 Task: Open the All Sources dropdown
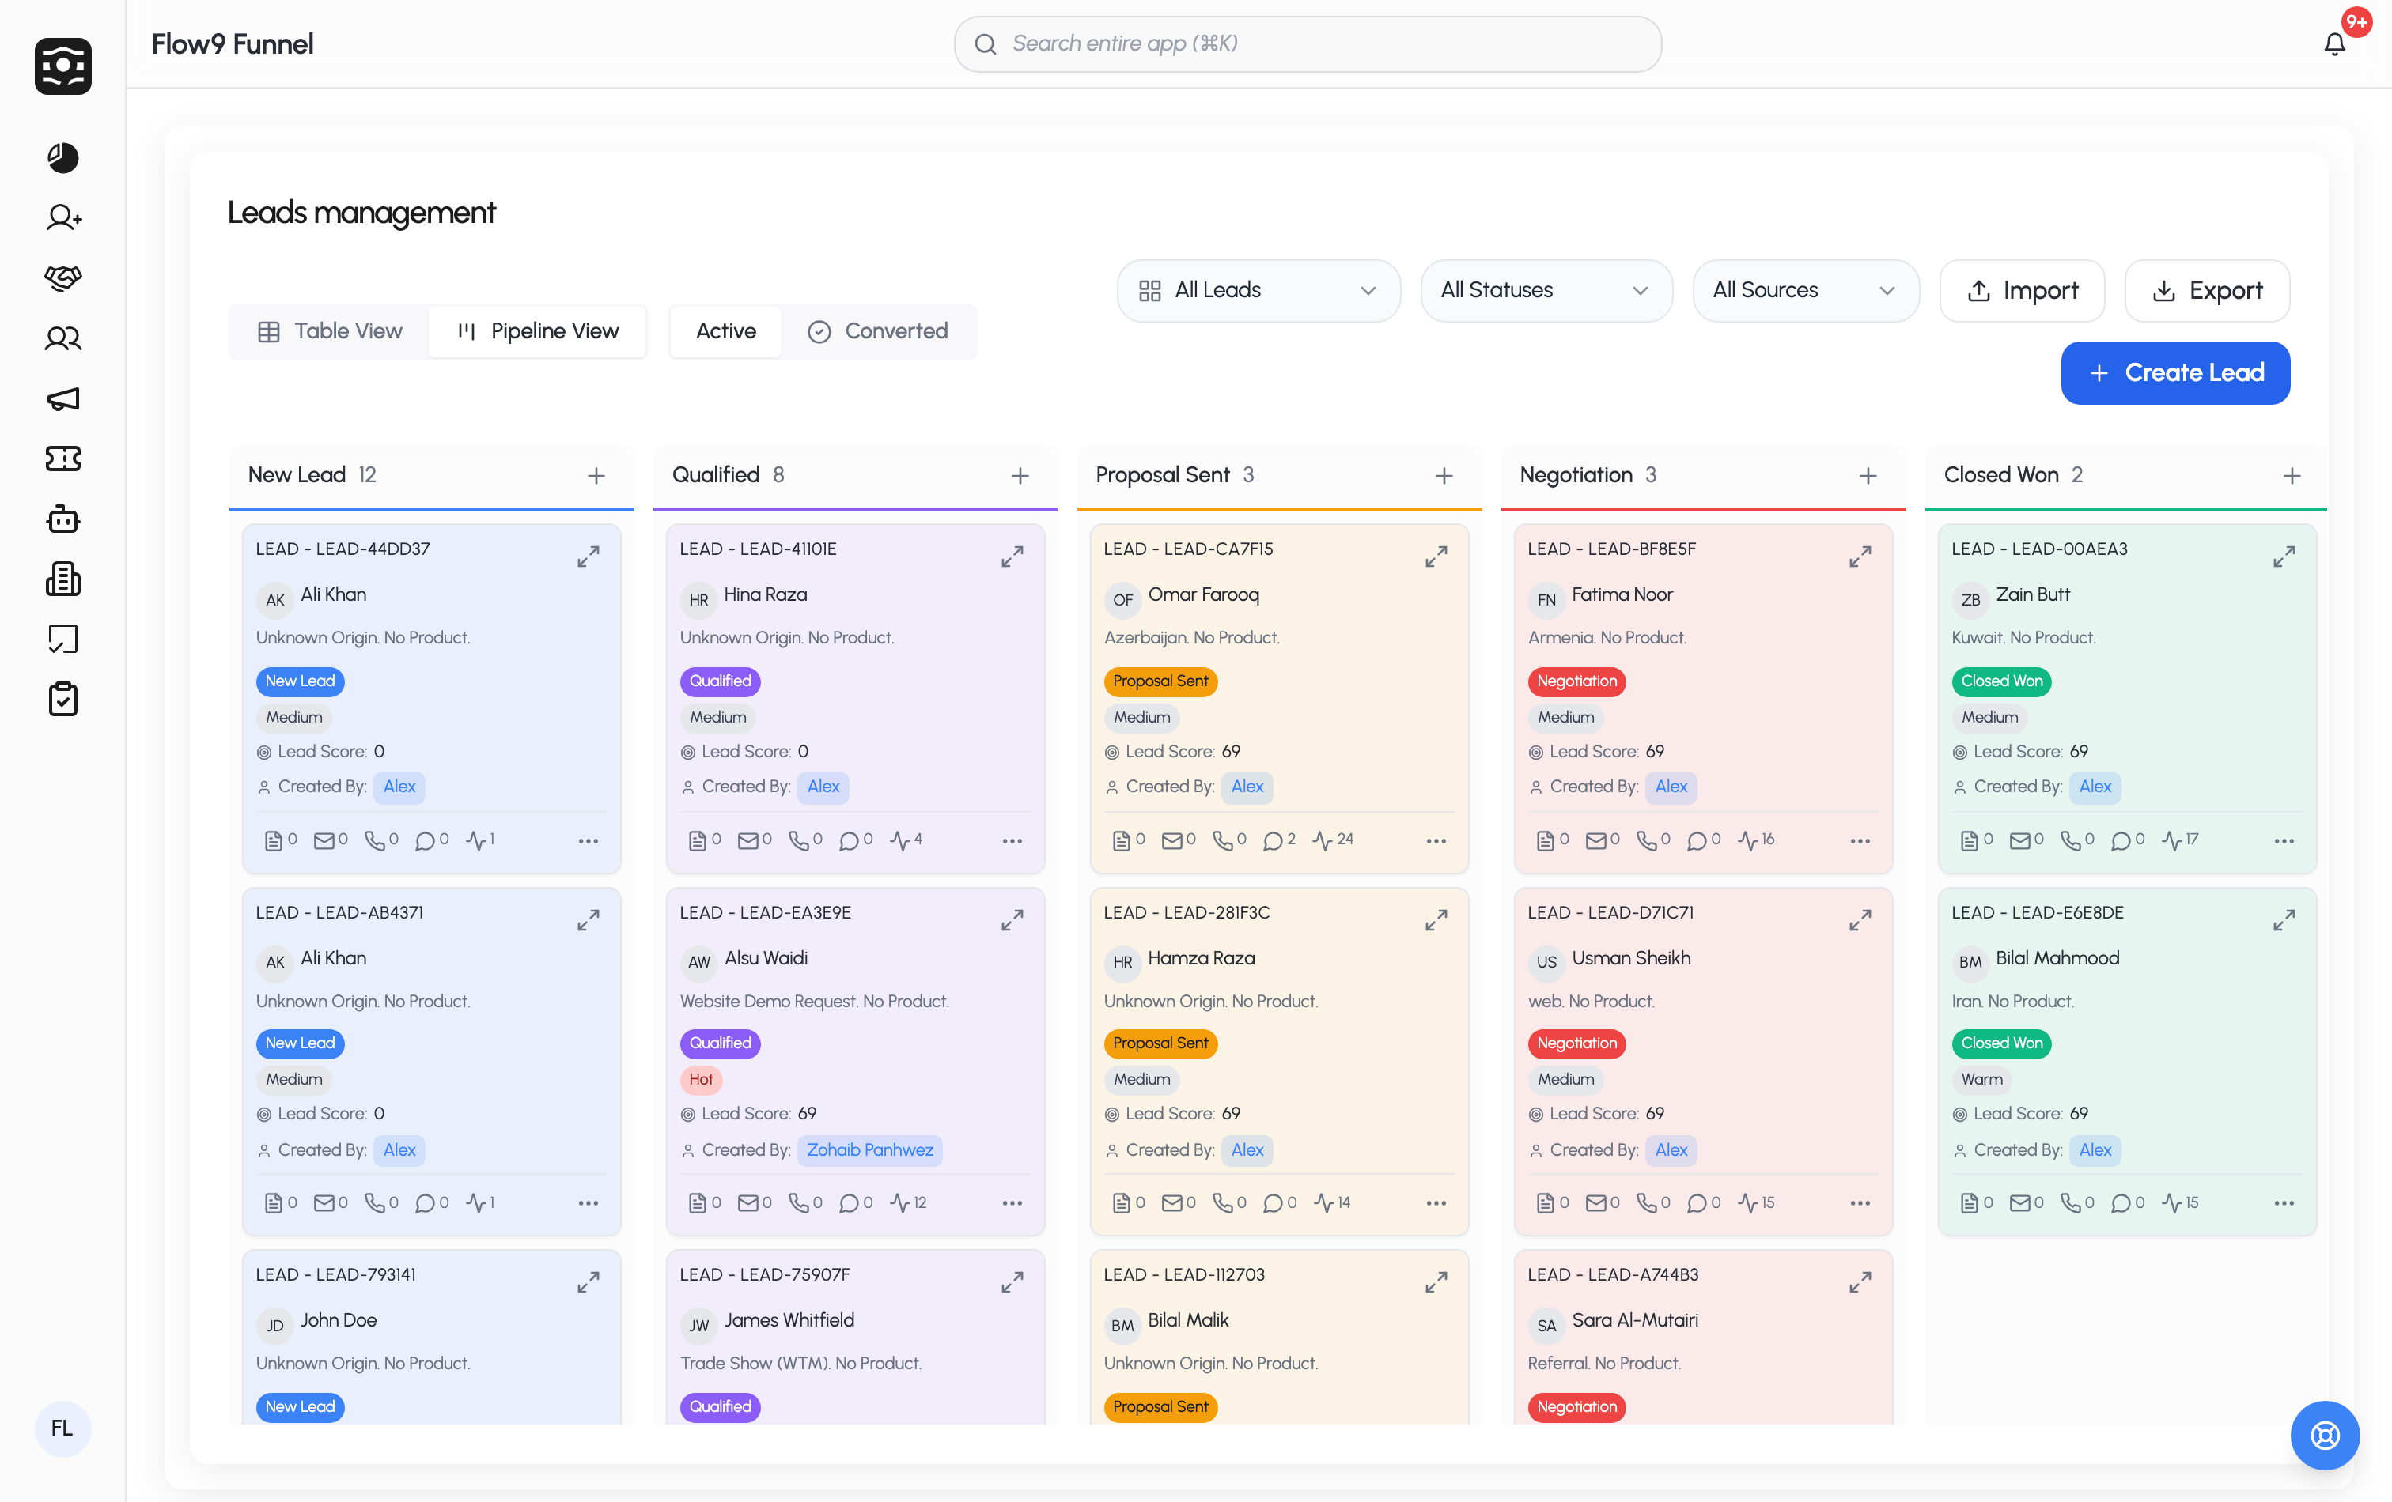1805,290
